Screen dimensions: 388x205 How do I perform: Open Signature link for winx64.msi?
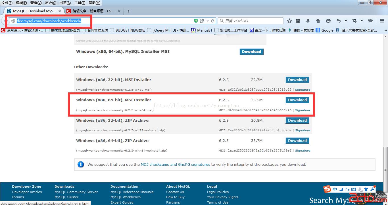pyautogui.click(x=303, y=110)
